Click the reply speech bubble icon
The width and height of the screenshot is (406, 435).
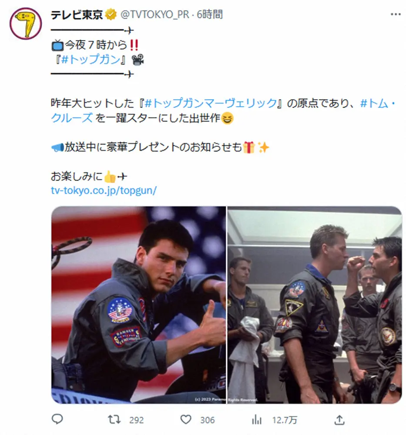coord(57,419)
